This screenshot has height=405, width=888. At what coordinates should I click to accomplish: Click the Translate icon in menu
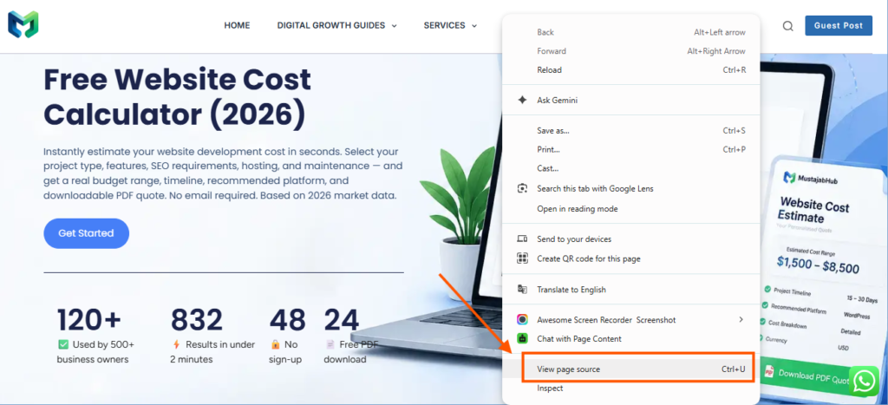click(522, 290)
